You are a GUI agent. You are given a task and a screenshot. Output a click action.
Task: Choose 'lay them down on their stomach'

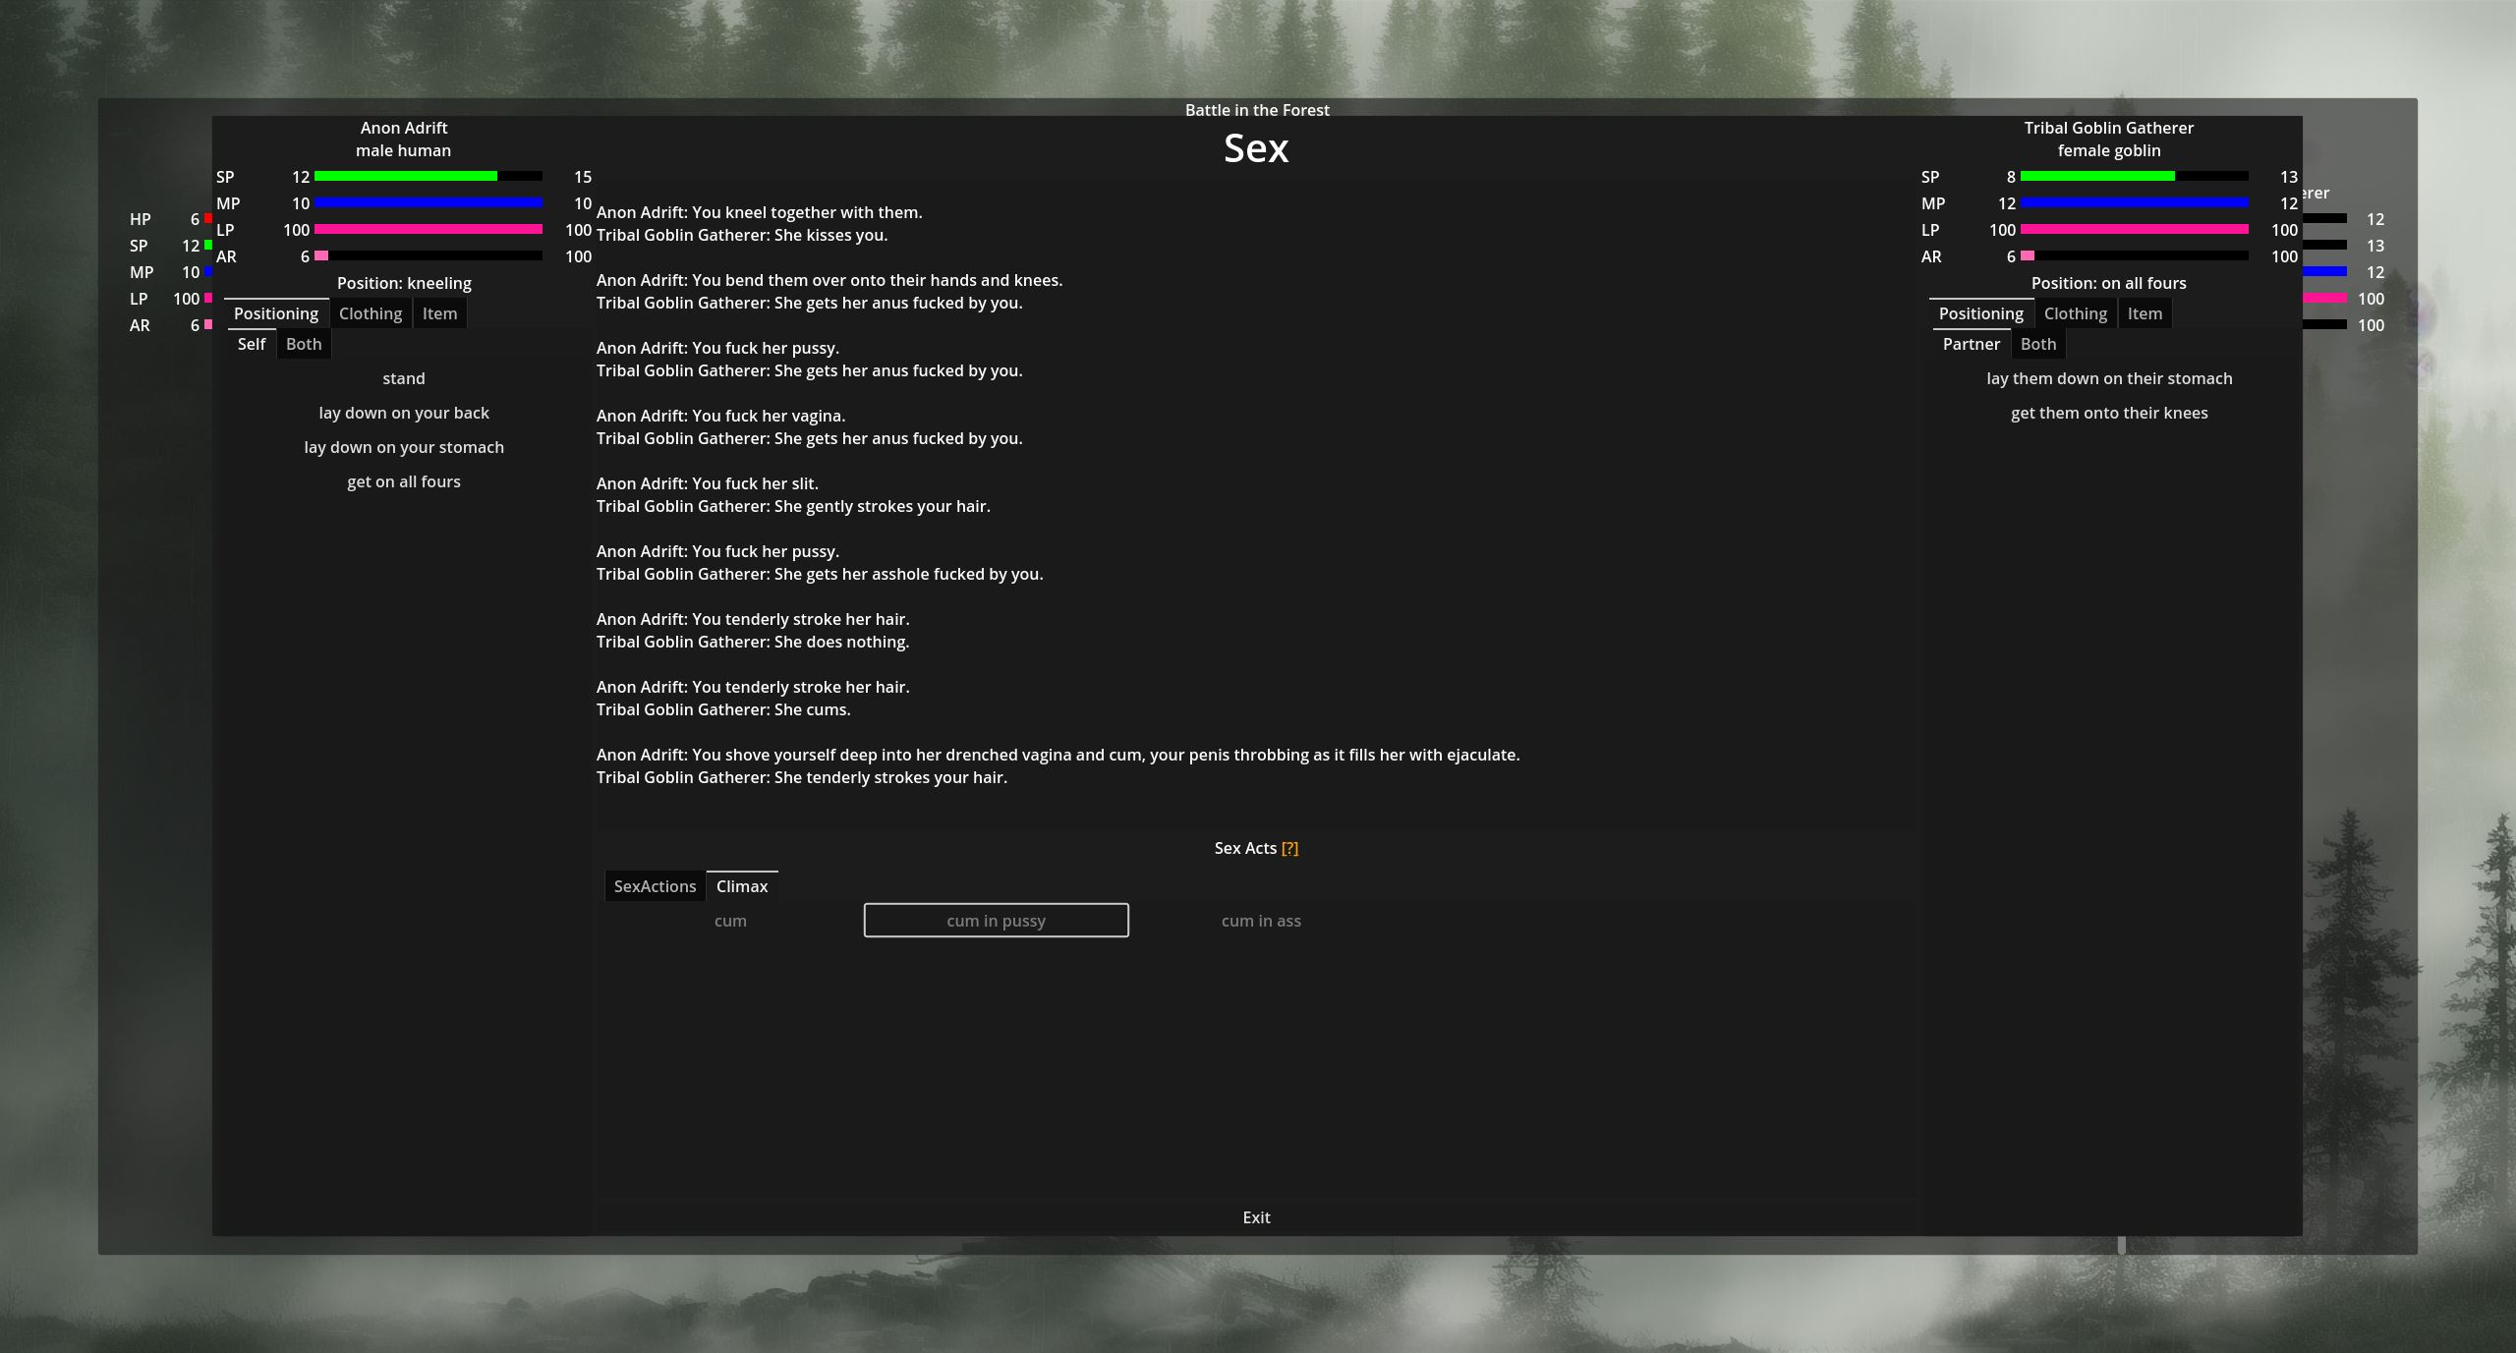tap(2109, 378)
